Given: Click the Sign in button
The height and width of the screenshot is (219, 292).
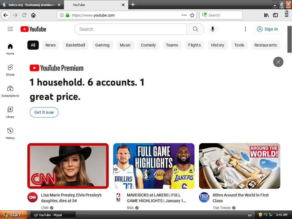Looking at the screenshot, I should tap(267, 29).
